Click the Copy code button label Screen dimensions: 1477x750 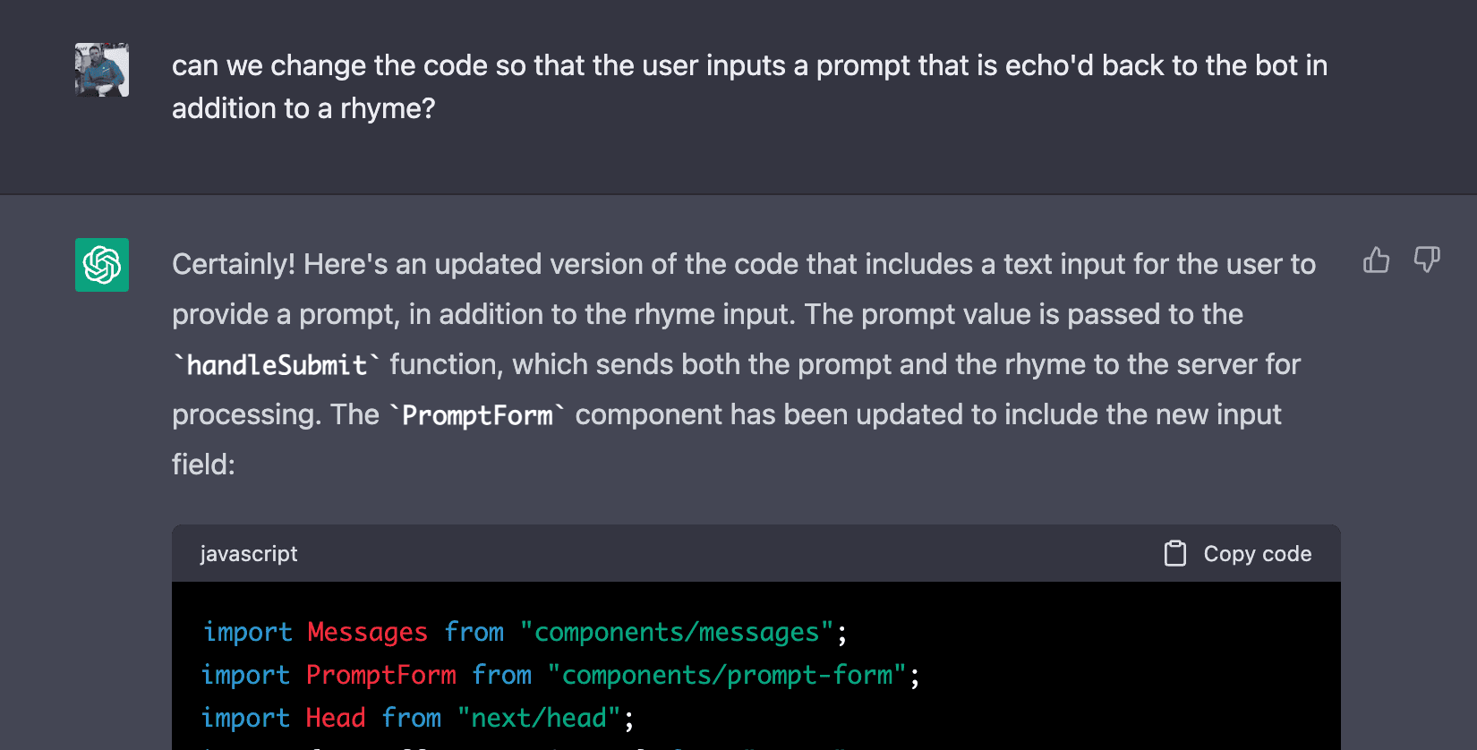coord(1257,554)
